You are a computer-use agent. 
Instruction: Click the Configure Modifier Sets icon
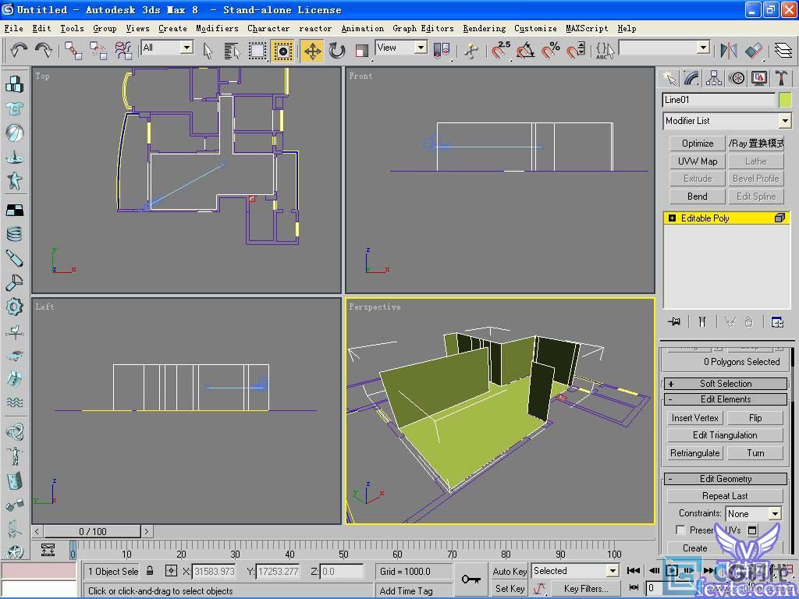(x=777, y=321)
